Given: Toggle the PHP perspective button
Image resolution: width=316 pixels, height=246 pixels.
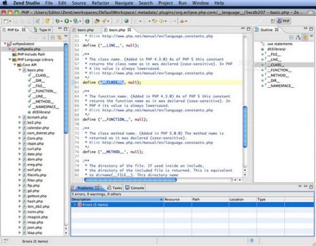Looking at the screenshot, I should click(x=284, y=21).
